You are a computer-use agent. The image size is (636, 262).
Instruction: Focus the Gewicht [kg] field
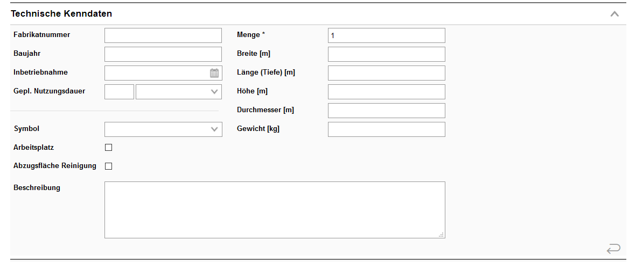[x=386, y=129]
